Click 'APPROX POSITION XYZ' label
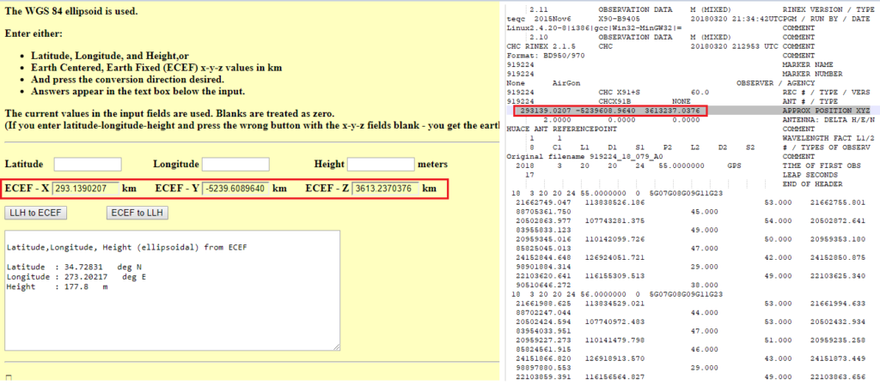This screenshot has height=385, width=880. (x=826, y=111)
